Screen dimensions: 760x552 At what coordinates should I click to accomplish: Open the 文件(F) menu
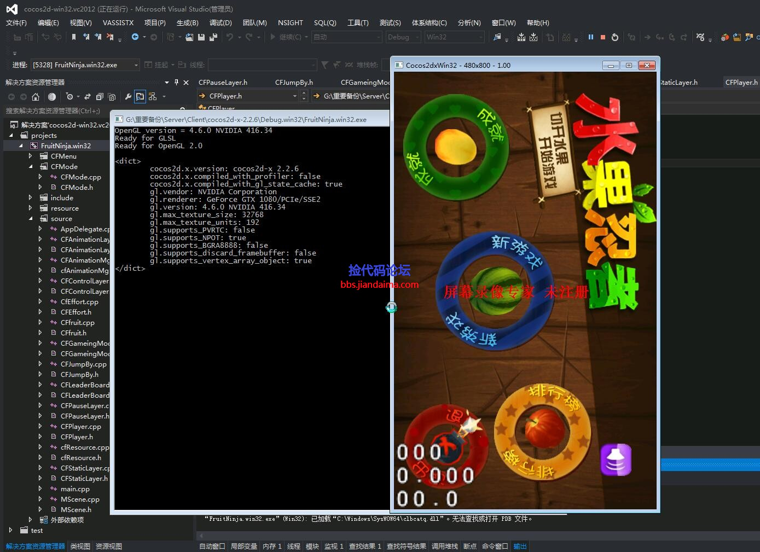16,23
